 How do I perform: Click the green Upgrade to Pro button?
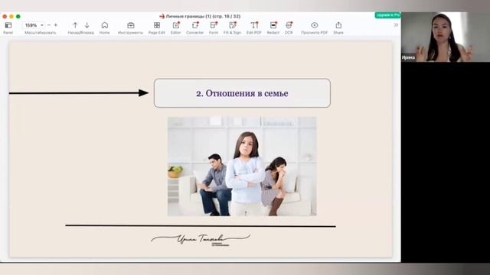pos(387,15)
